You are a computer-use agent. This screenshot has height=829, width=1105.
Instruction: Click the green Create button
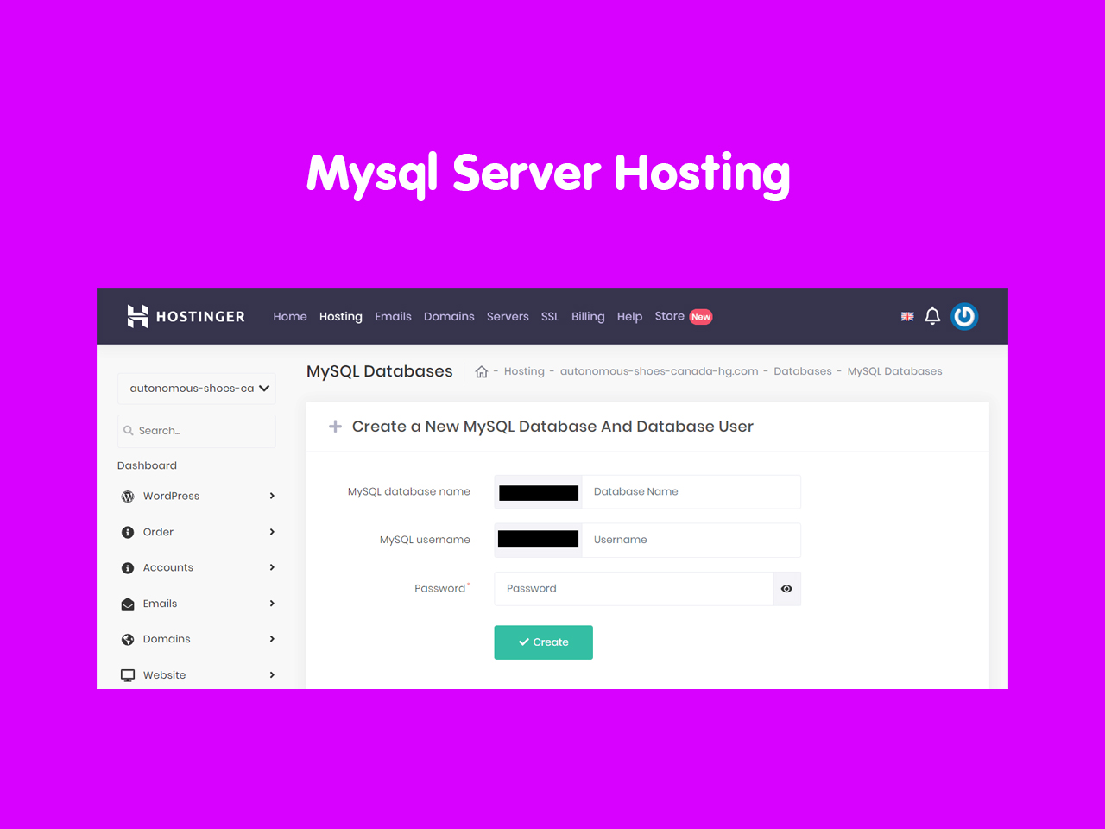pos(543,642)
